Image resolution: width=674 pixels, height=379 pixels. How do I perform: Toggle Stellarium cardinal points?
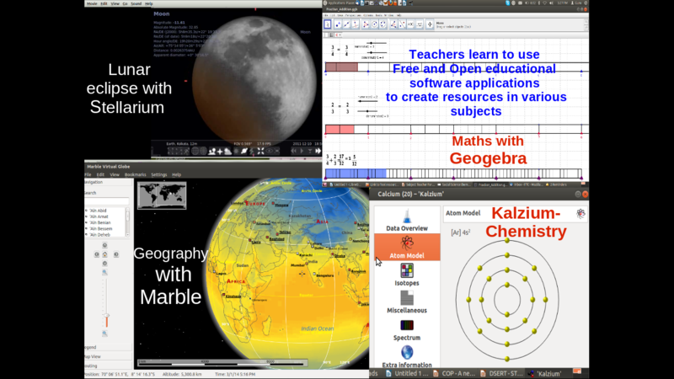(220, 152)
